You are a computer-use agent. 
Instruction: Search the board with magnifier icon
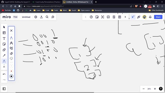47,17
